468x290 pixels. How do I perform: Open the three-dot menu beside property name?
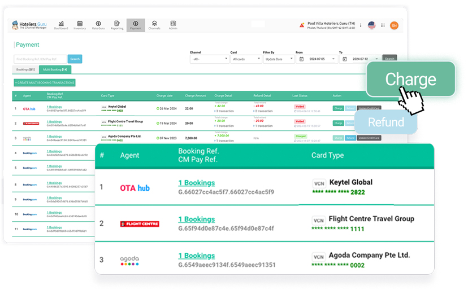pos(360,25)
